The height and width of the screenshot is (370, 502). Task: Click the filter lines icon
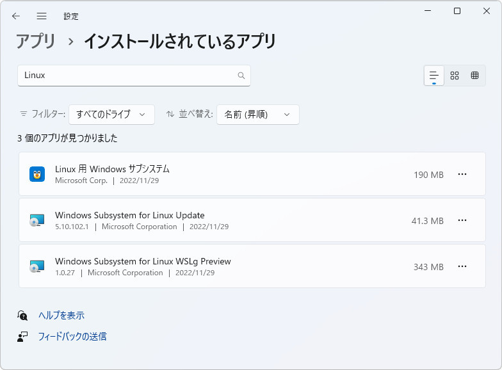[x=24, y=114]
